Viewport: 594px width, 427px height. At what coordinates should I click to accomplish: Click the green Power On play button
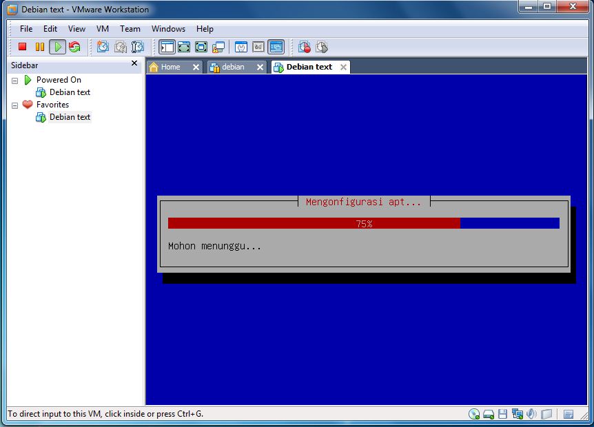(57, 47)
